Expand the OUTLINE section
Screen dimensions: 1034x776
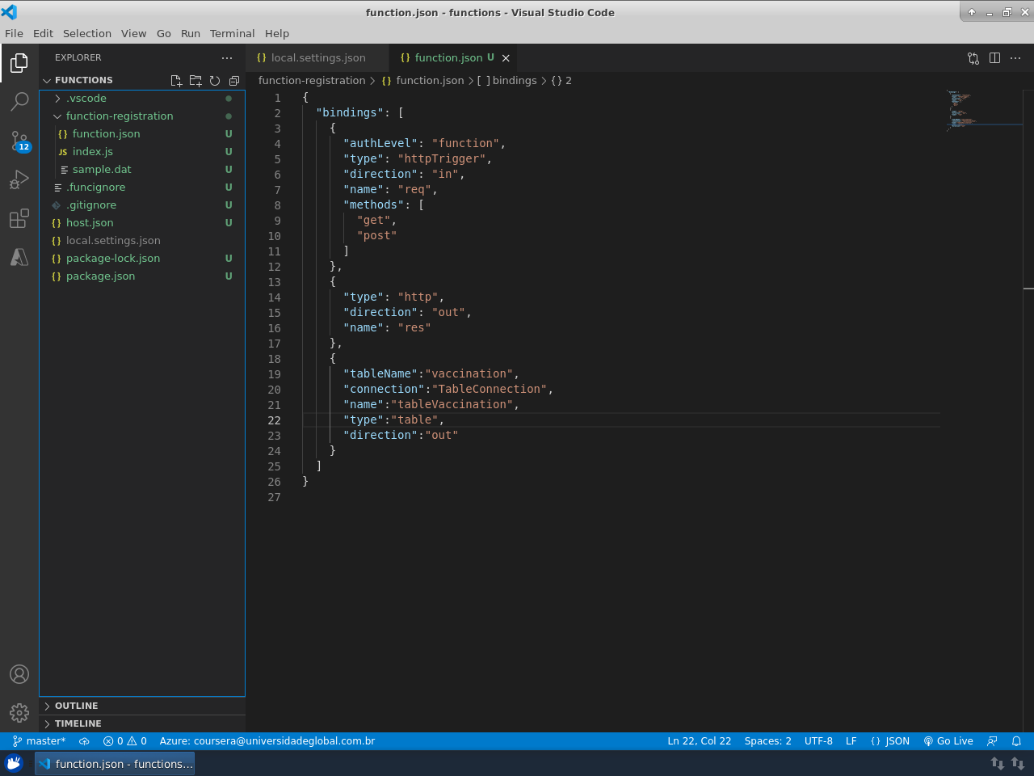76,706
